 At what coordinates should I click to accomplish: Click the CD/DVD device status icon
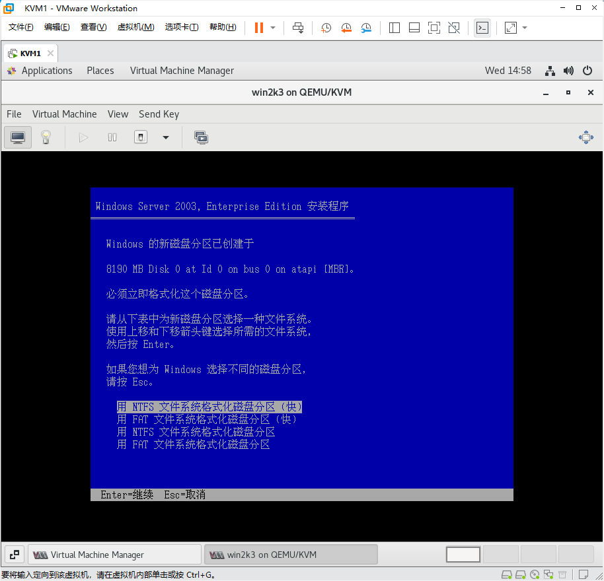(535, 575)
